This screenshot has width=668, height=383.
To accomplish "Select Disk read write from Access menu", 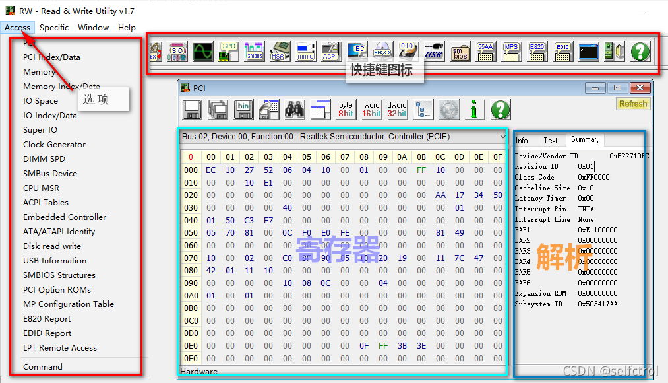I will [53, 246].
